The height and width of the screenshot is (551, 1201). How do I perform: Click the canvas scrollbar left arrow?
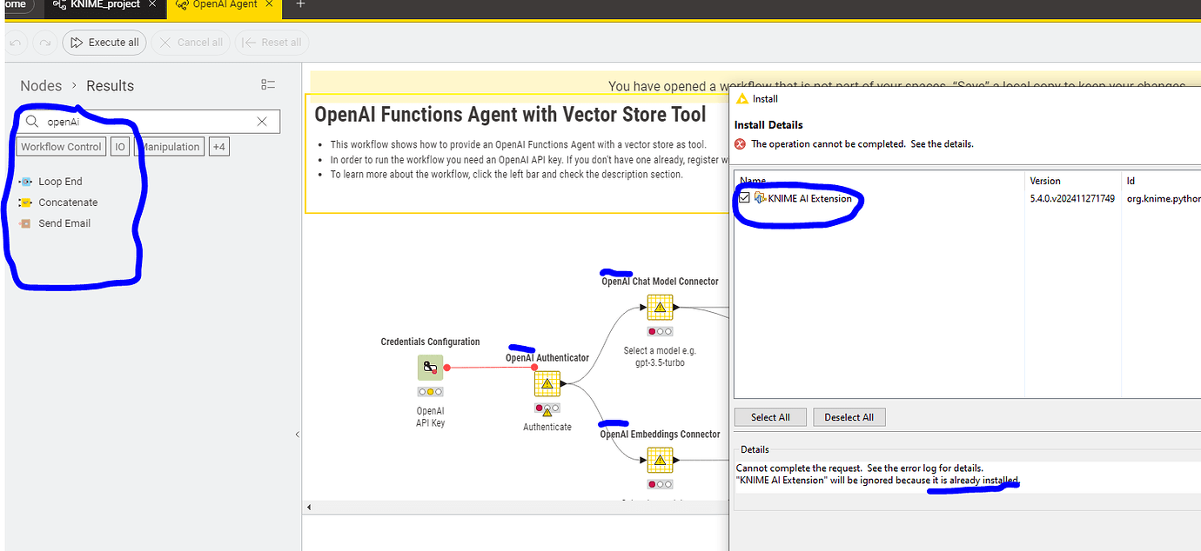311,507
